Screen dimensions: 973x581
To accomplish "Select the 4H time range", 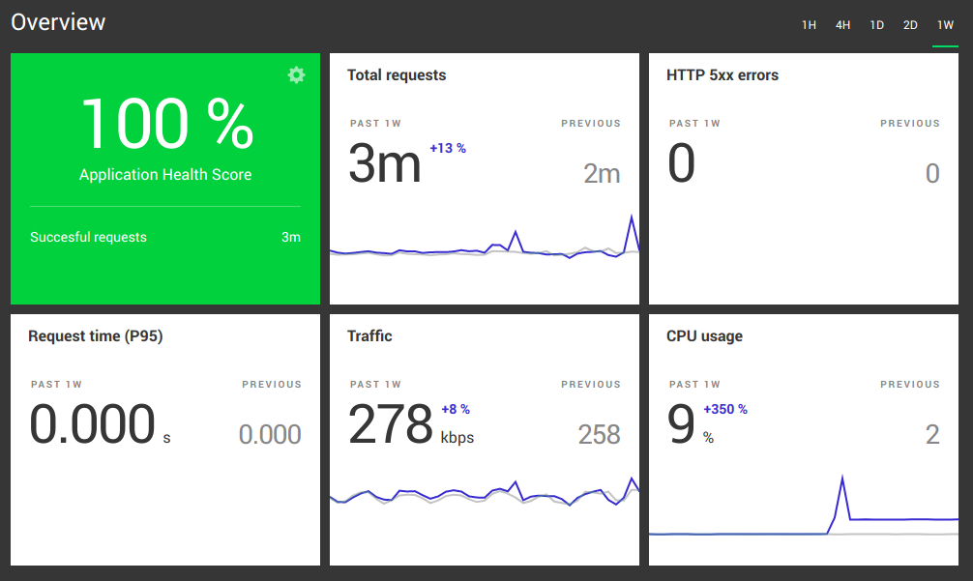I will coord(842,25).
